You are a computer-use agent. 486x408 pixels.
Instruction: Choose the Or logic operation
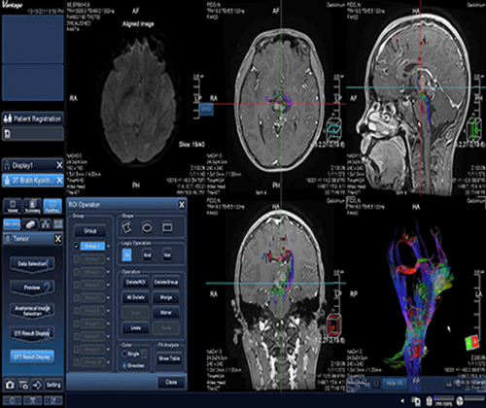point(127,255)
